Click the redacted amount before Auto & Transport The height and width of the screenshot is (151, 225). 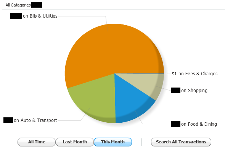[8, 120]
